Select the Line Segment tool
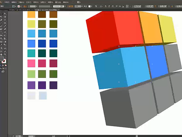 point(1,23)
